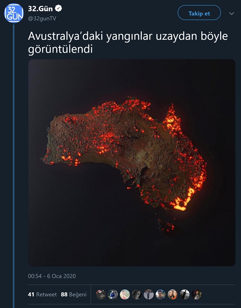The width and height of the screenshot is (241, 308).
Task: Follow the account with Takip et button
Action: coord(199,12)
